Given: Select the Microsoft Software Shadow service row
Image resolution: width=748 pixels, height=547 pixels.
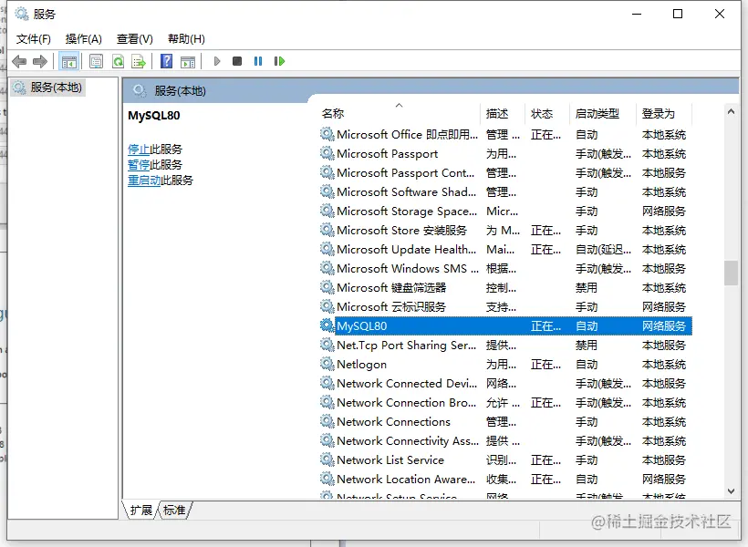Looking at the screenshot, I should tap(505, 191).
